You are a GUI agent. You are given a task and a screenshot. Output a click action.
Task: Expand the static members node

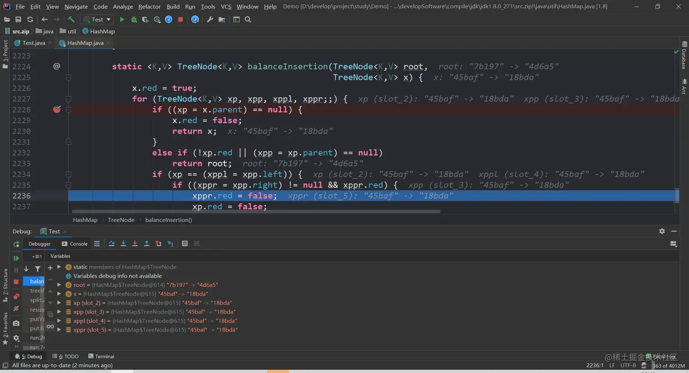pyautogui.click(x=59, y=267)
